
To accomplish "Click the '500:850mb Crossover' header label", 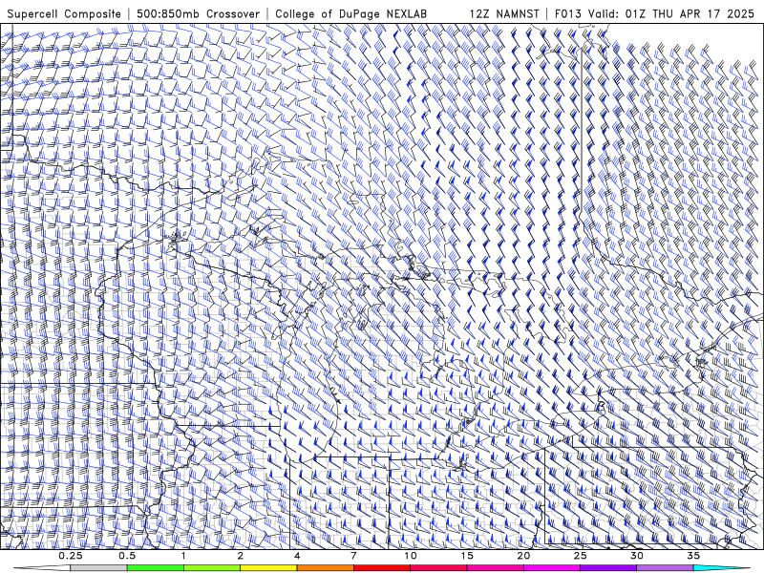I will [199, 13].
